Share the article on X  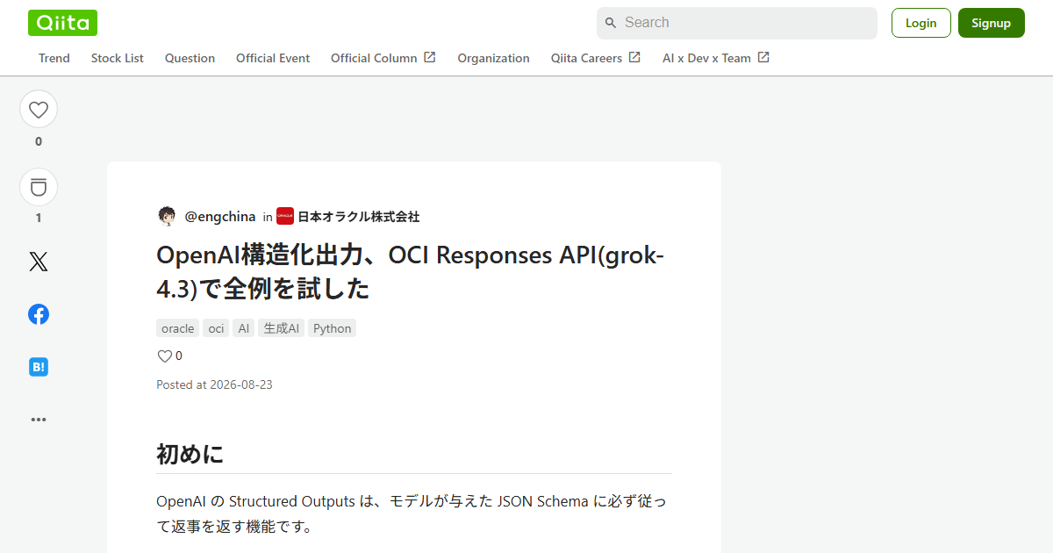click(x=39, y=262)
